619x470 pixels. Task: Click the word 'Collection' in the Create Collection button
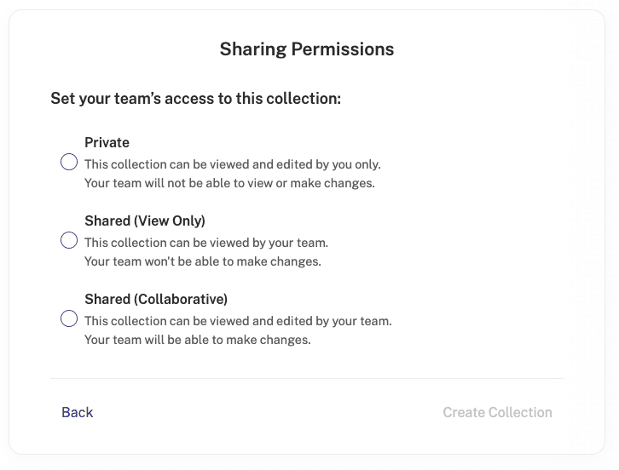520,412
